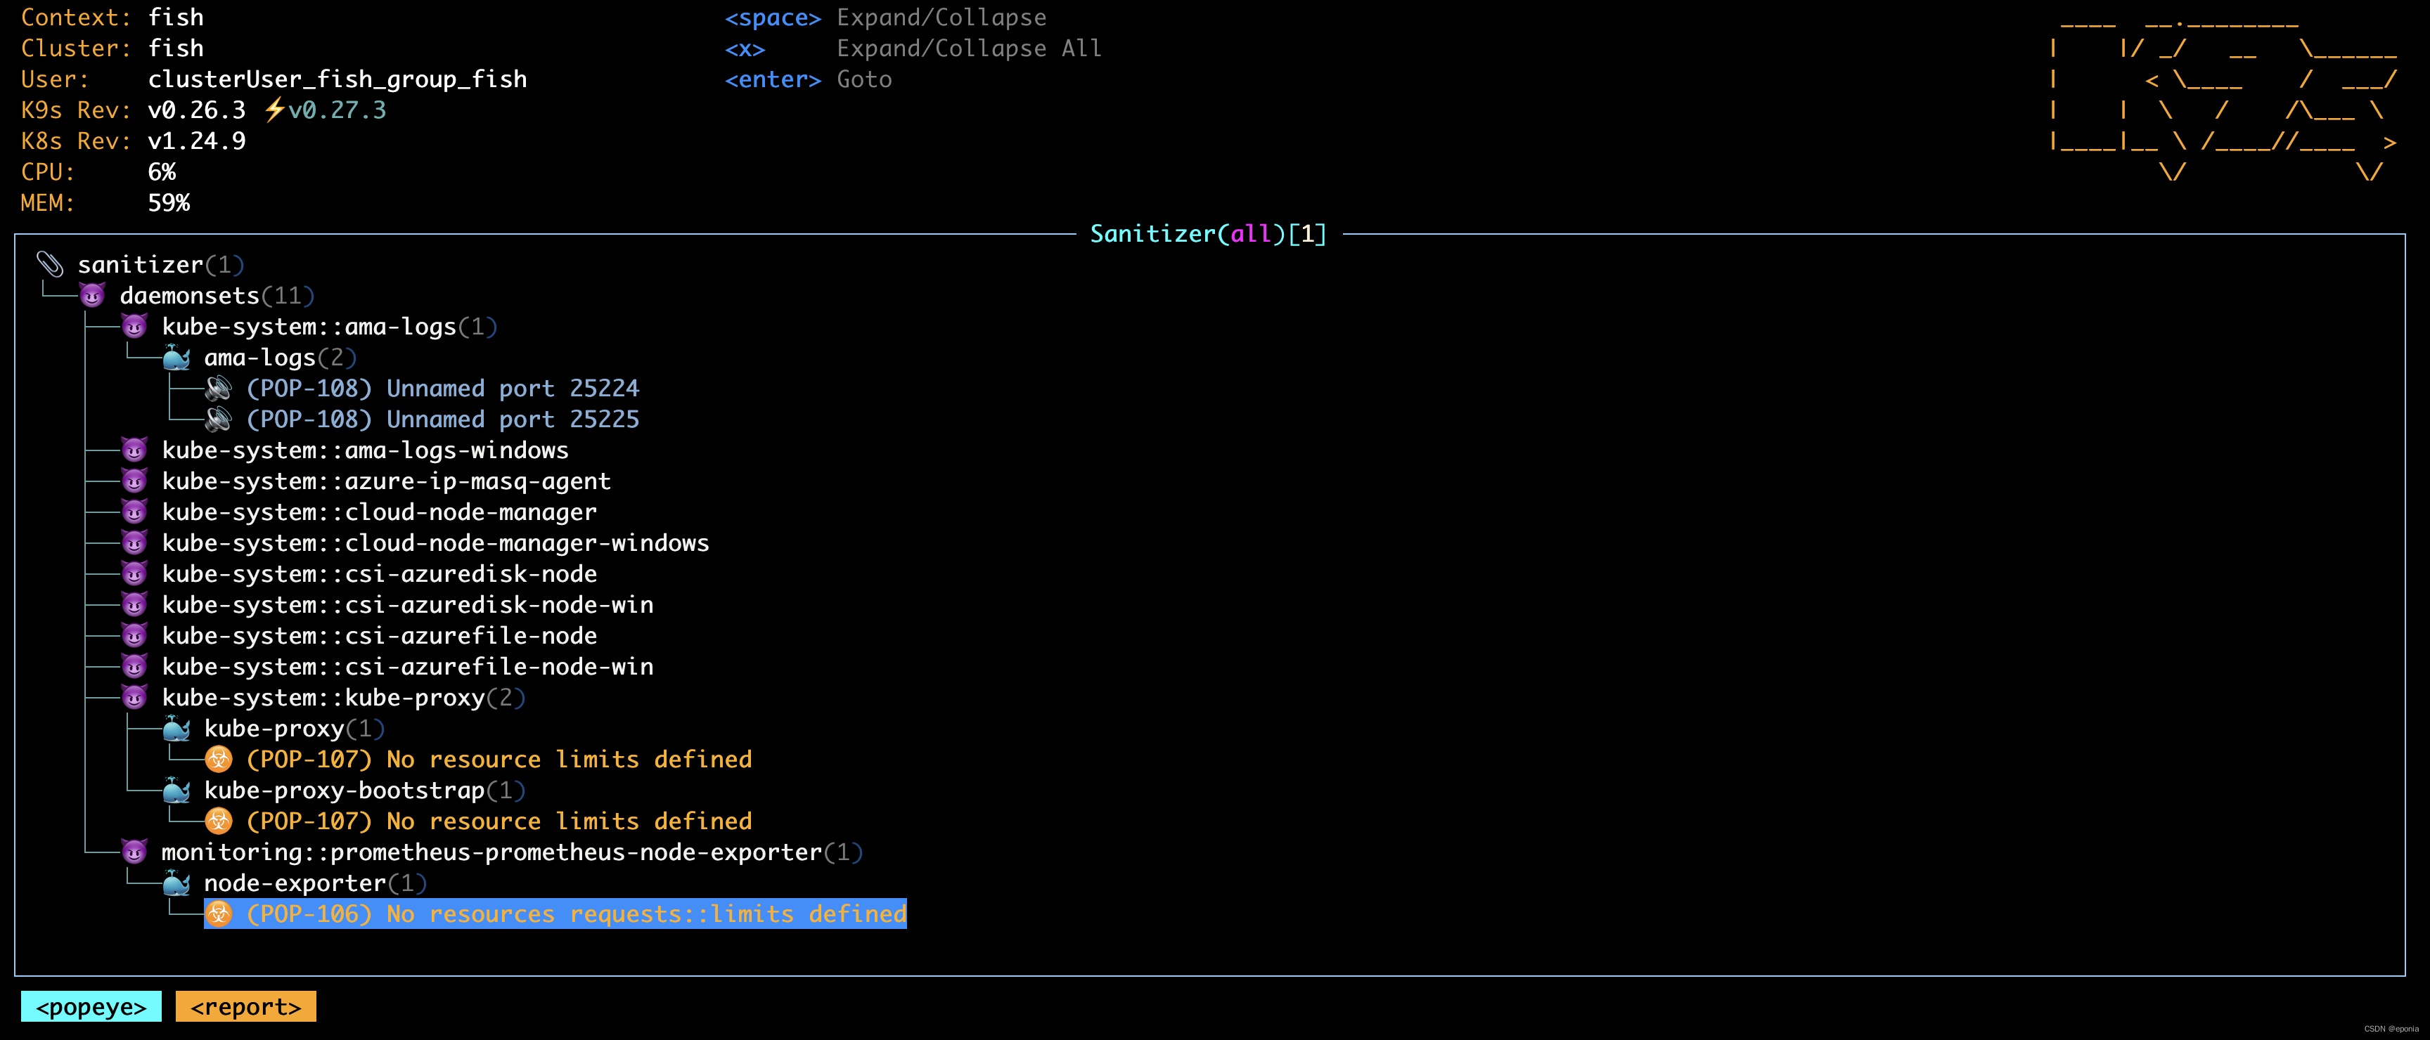
Task: Click the devil icon for csi-azuredisk-node-win
Action: click(135, 605)
